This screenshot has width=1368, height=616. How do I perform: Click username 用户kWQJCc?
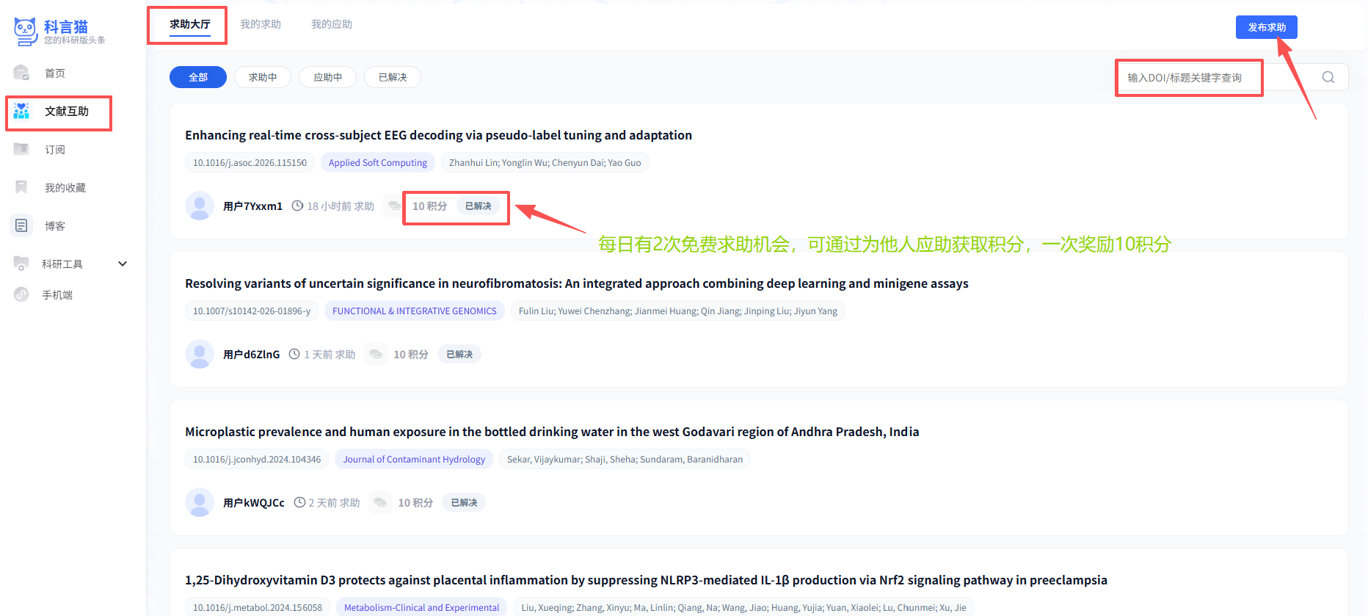click(254, 502)
